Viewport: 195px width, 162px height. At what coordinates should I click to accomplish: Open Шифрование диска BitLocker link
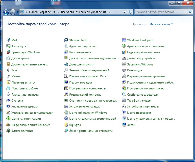(x=31, y=125)
